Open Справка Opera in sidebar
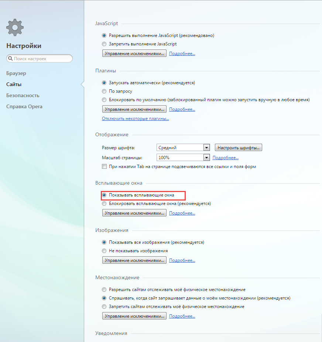This screenshot has width=322, height=342. 24,106
